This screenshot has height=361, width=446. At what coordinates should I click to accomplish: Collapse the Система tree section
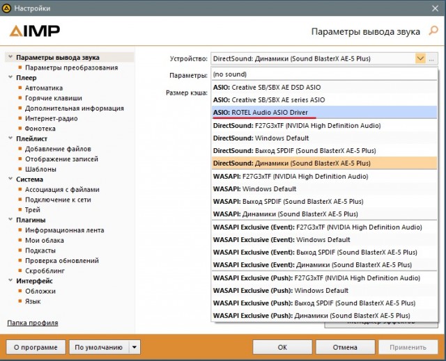point(10,179)
